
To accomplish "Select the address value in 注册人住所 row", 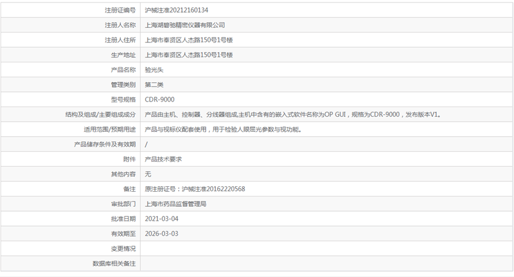I will click(189, 40).
